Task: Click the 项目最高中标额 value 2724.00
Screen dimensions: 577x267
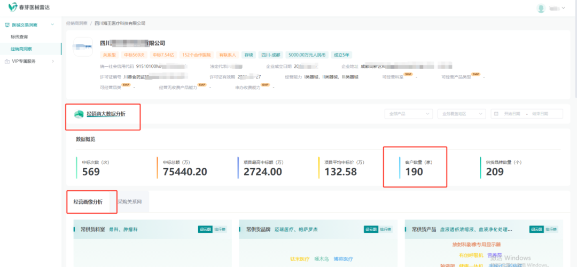Action: (263, 172)
